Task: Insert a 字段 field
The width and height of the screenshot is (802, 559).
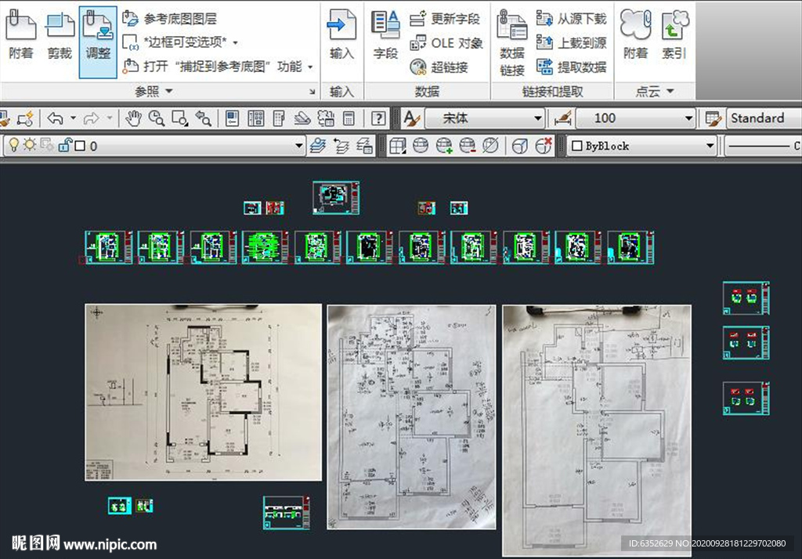Action: [385, 34]
